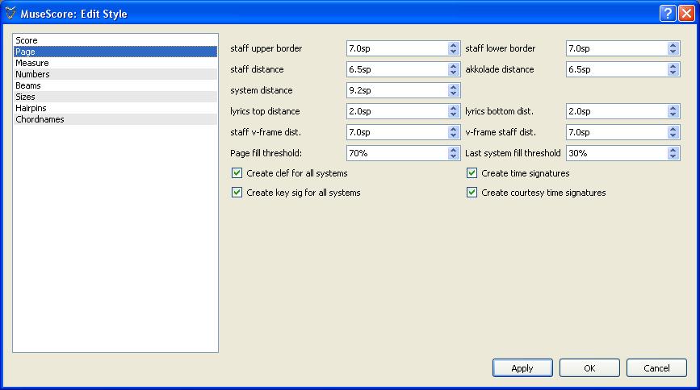The image size is (700, 390).
Task: Increase staff distance value
Action: pos(454,66)
